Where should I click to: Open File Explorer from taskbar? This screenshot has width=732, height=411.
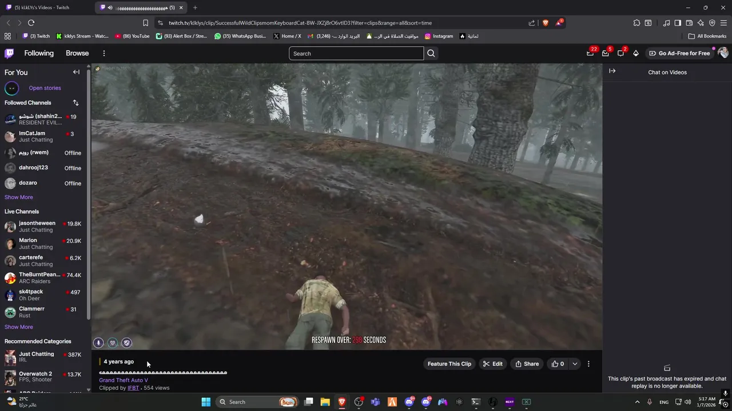(x=325, y=402)
